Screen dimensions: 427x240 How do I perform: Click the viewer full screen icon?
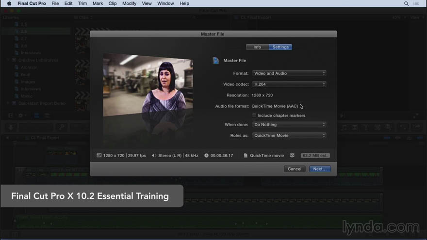coord(415,116)
